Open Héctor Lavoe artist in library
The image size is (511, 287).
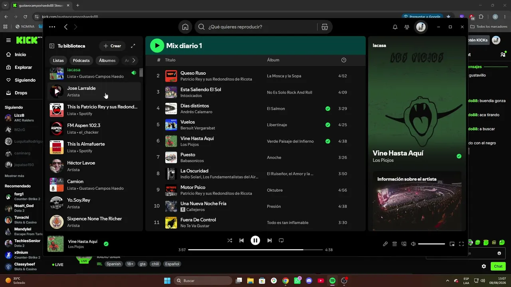94,166
